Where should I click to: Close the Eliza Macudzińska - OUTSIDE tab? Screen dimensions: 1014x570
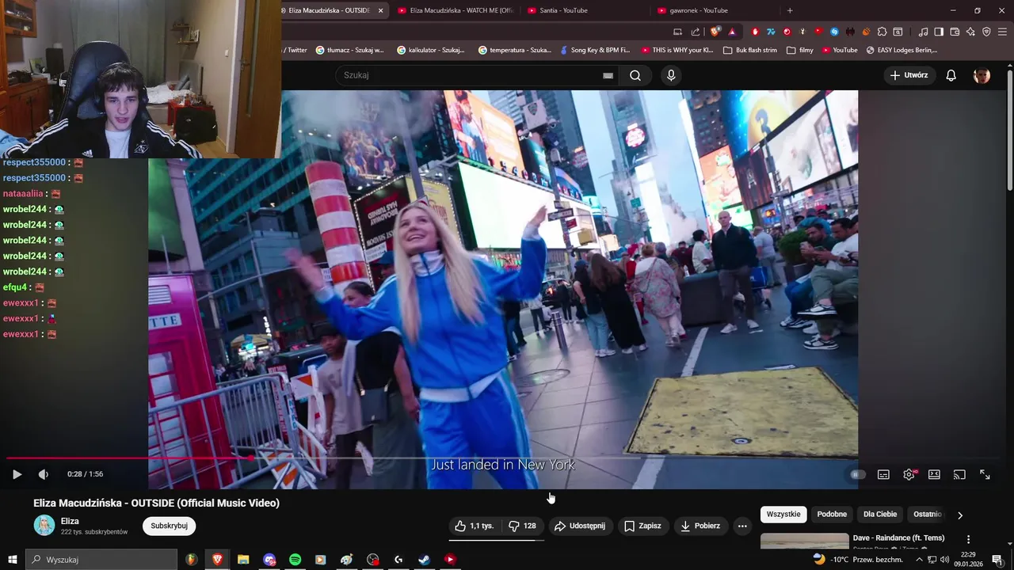380,10
